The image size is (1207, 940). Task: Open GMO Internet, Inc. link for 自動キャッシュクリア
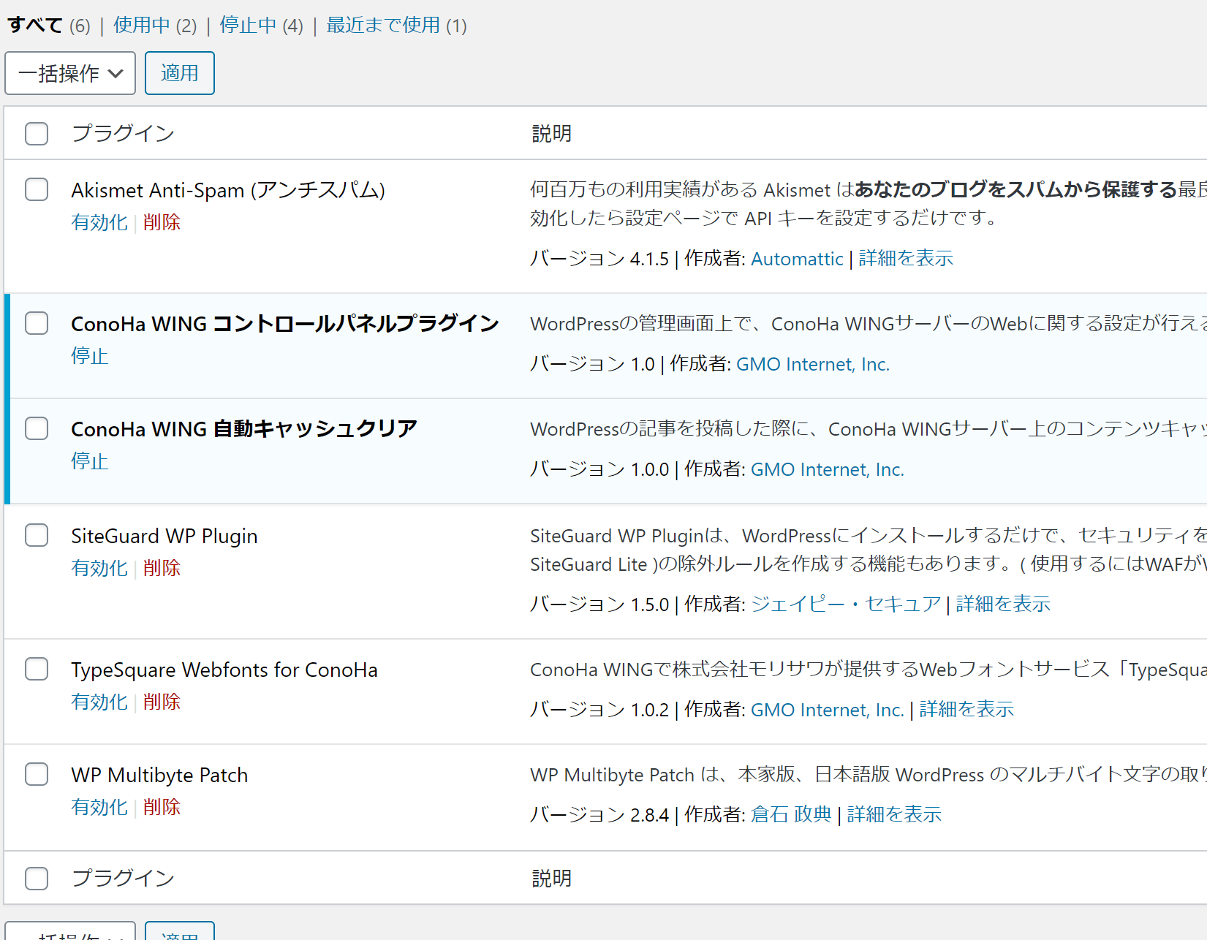coord(828,469)
